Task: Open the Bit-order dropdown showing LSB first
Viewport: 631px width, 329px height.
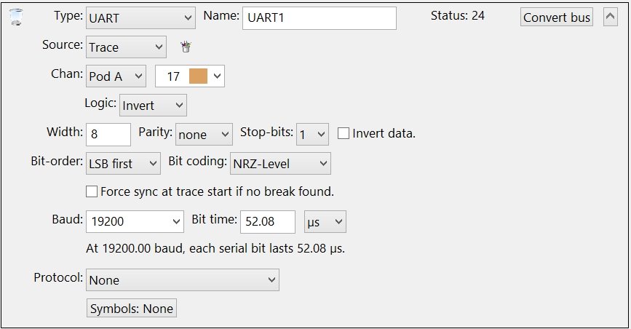Action: pyautogui.click(x=123, y=164)
